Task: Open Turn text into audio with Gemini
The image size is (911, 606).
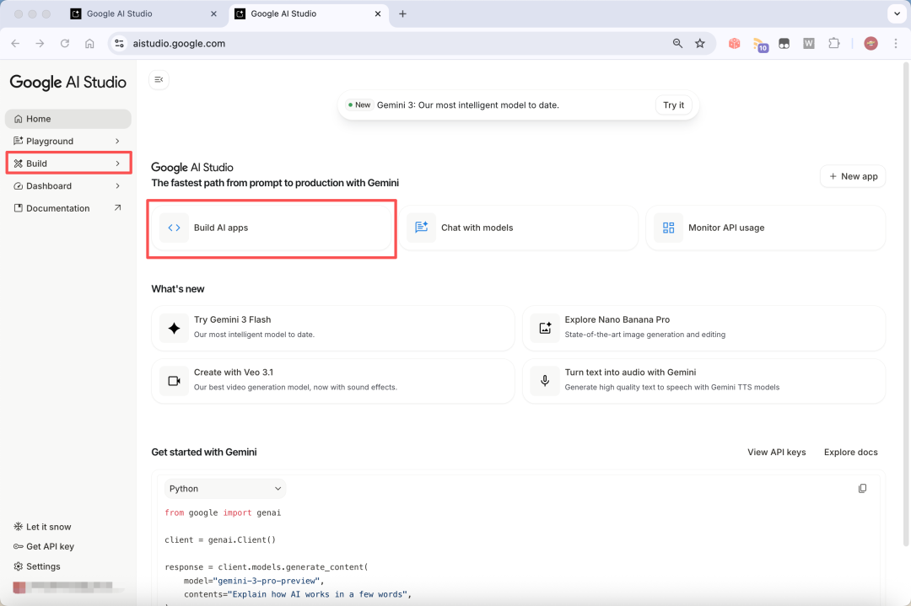Action: coord(704,381)
